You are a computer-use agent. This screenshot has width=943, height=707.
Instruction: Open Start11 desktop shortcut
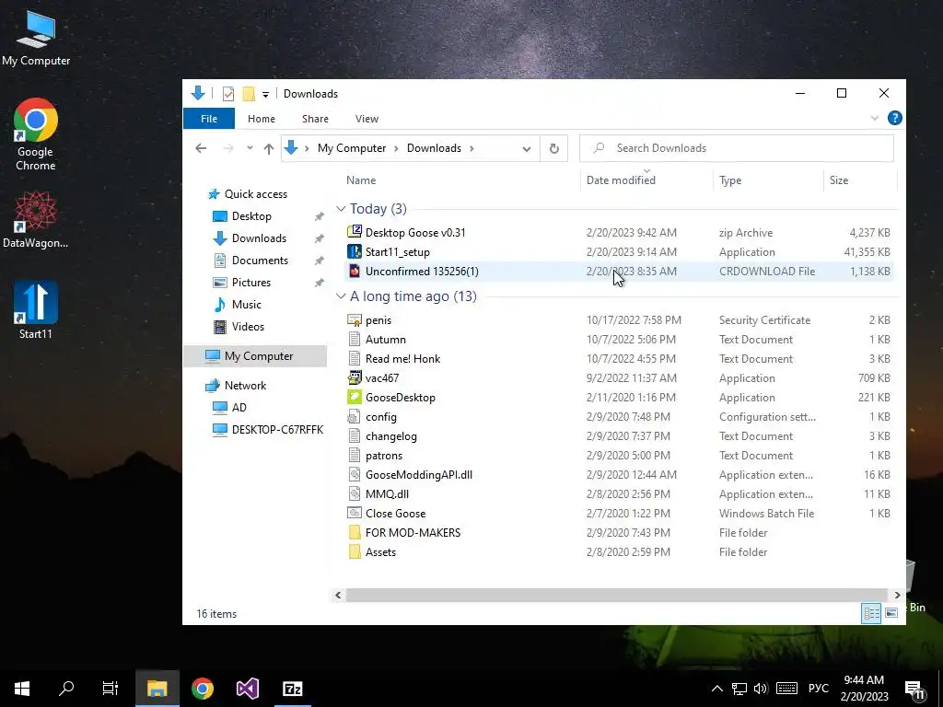tap(36, 310)
